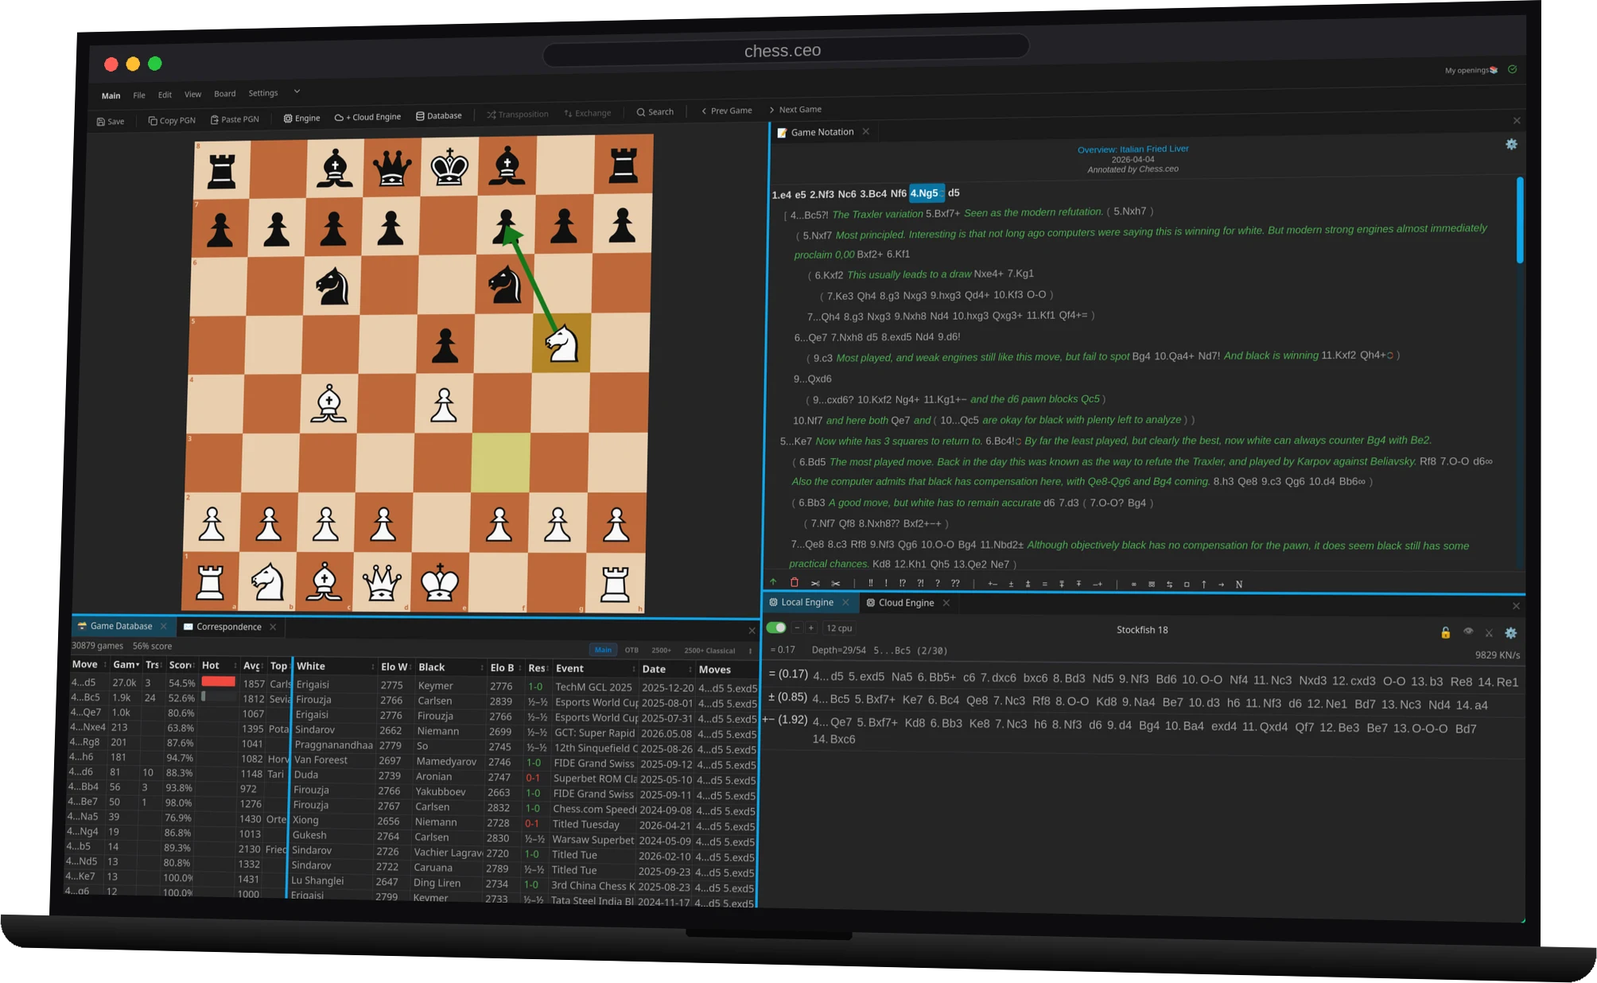Go to Prev Game

click(x=726, y=111)
